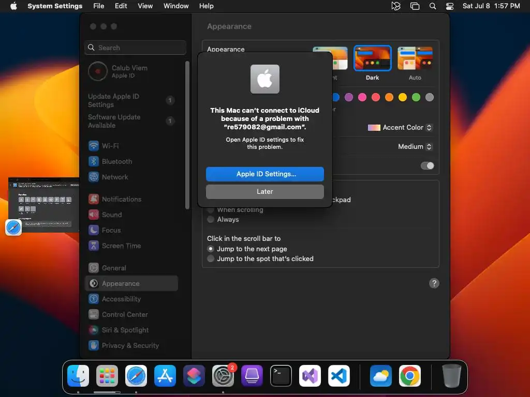Open Accessibility settings in sidebar
Image resolution: width=530 pixels, height=397 pixels.
point(132,299)
